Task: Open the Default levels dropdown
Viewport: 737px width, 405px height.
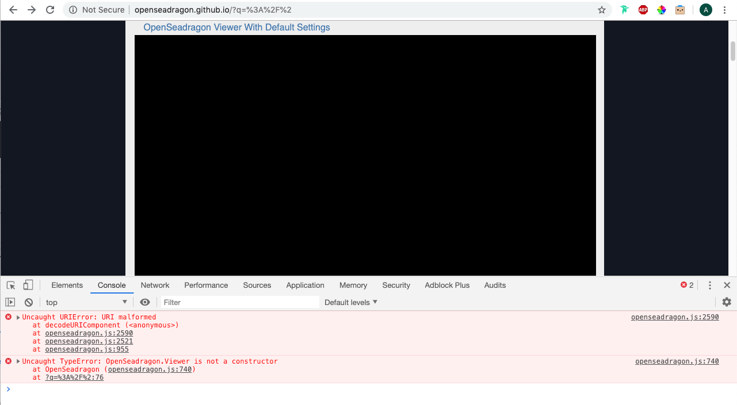Action: 350,302
